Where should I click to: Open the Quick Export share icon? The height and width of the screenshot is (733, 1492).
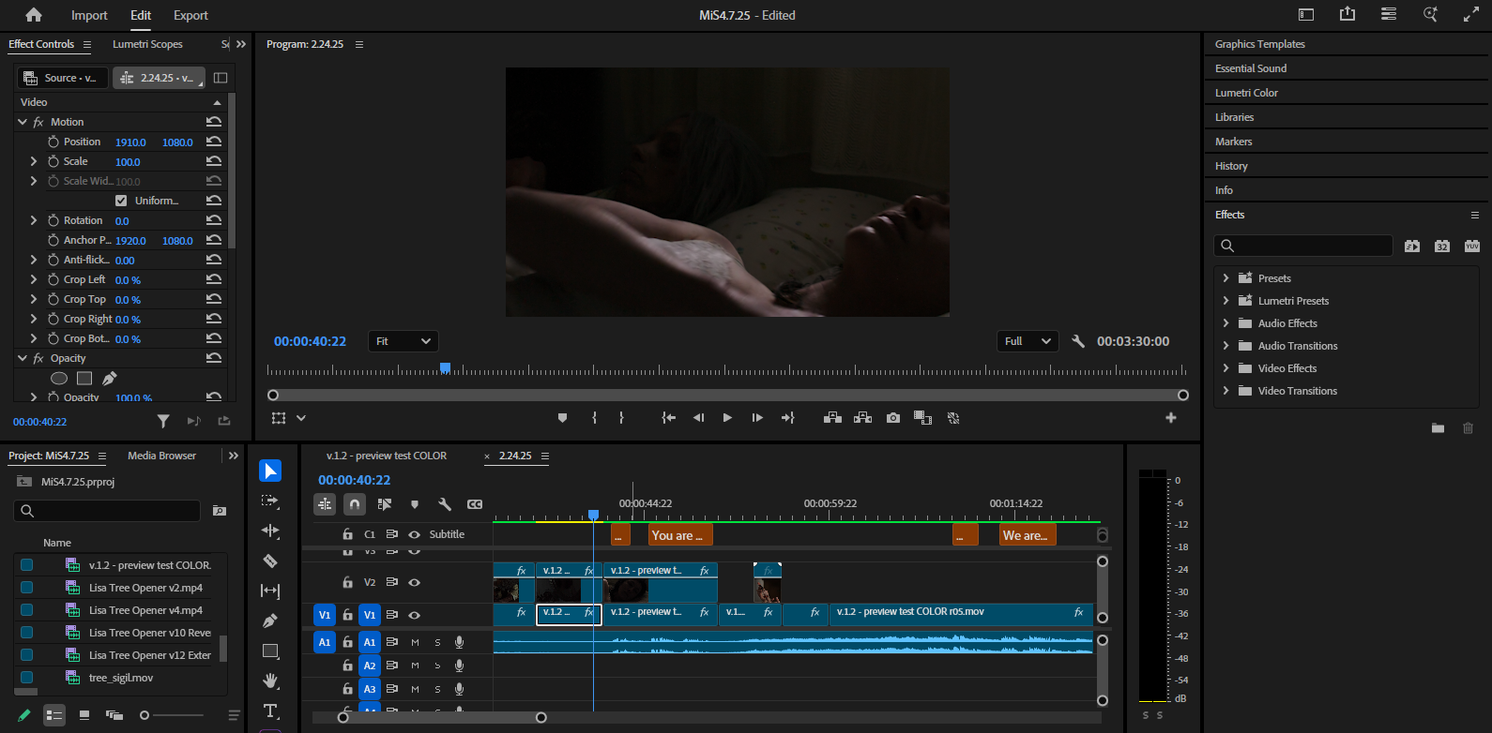coord(1347,14)
